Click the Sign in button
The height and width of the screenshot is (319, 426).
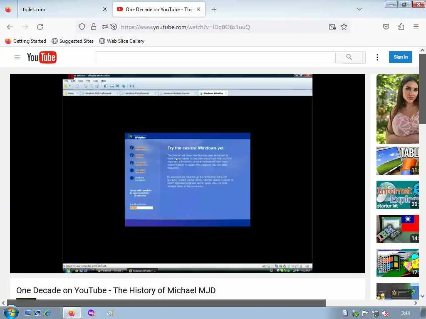point(401,57)
